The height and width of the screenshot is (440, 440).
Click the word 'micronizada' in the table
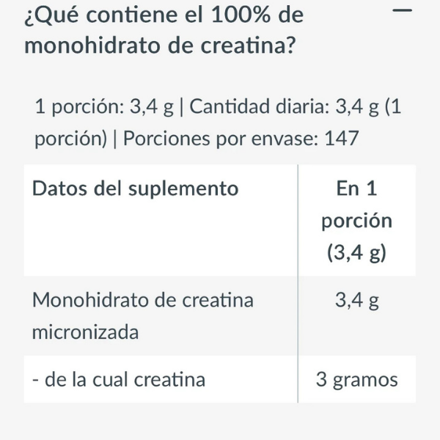click(86, 332)
